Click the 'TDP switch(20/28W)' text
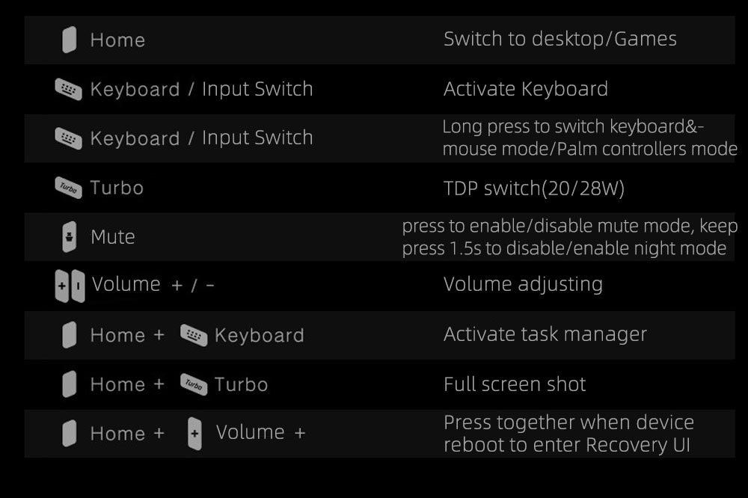This screenshot has width=748, height=498. 534,188
